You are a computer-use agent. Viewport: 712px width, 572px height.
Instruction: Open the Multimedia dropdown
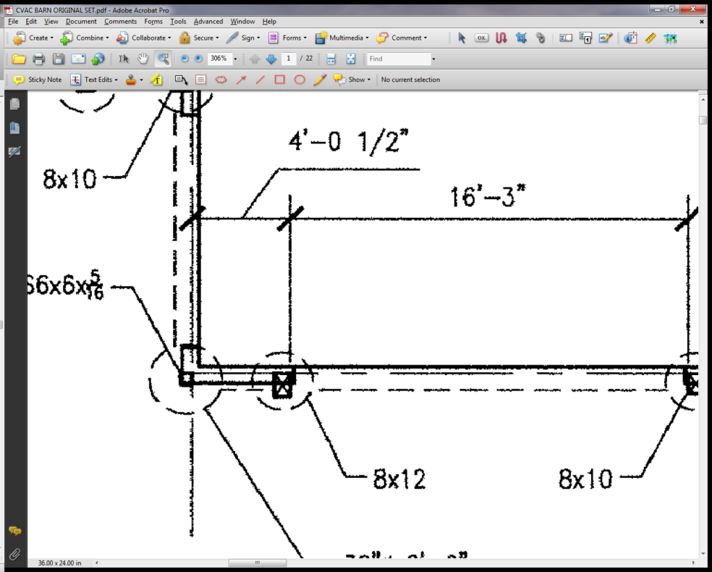(x=341, y=38)
